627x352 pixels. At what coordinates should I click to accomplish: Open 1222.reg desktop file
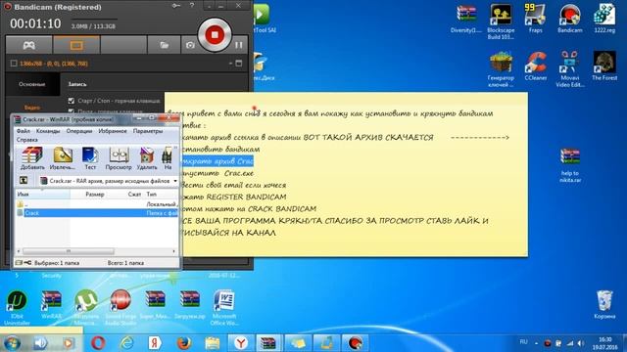tap(604, 20)
